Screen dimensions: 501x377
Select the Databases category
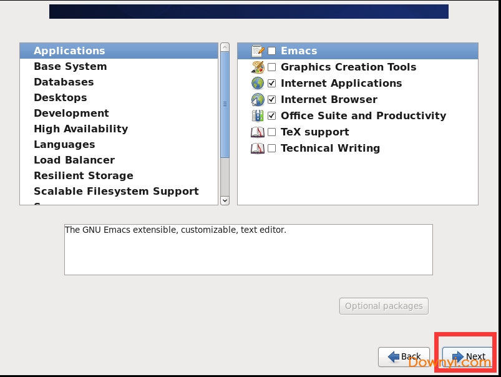click(64, 82)
